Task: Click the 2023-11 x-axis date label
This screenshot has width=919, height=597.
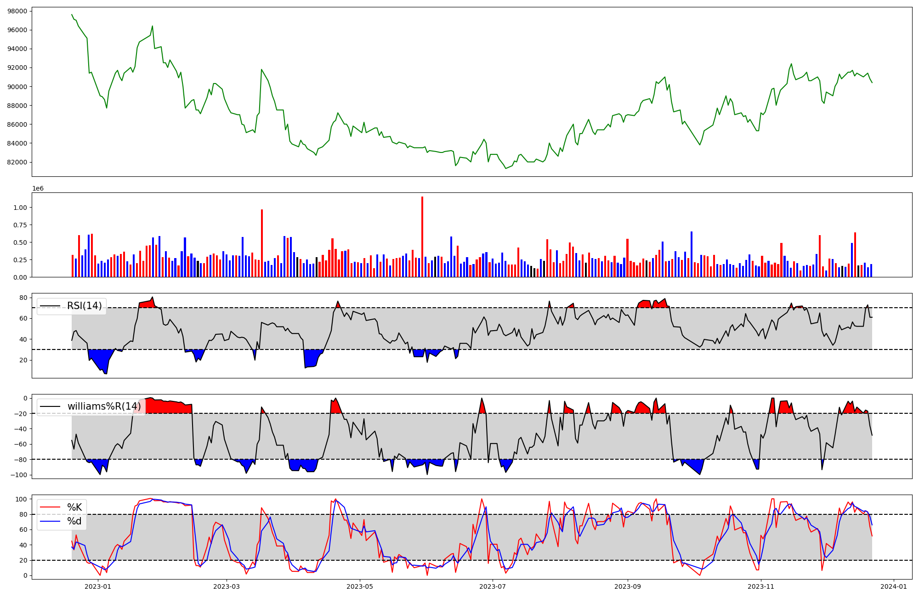Action: click(x=761, y=586)
